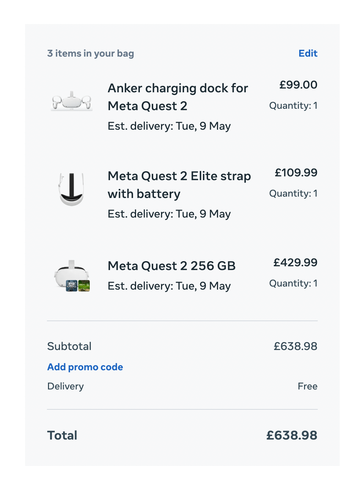Click the bold Total label

point(62,435)
